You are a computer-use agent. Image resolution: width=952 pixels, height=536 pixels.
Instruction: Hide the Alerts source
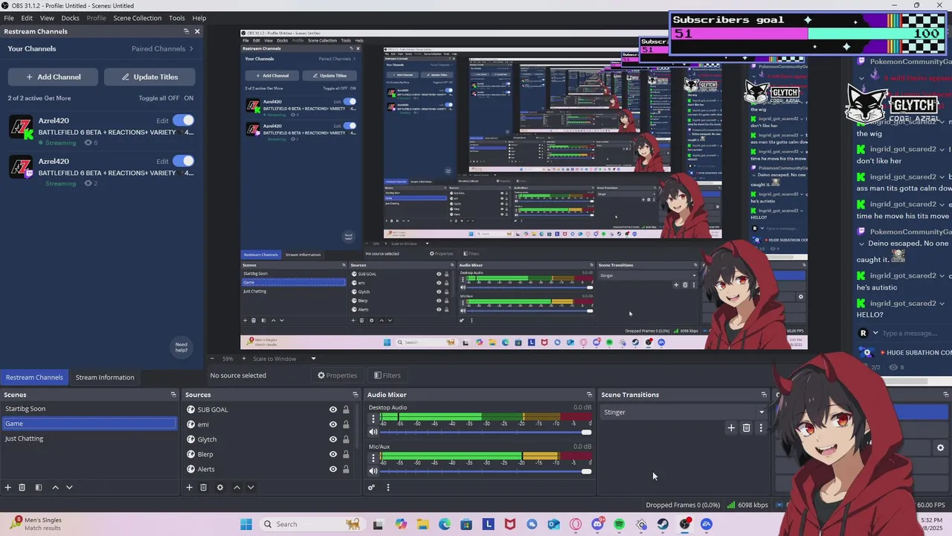333,469
